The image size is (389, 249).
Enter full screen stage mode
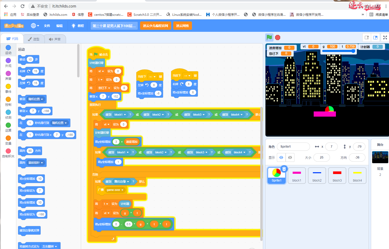[x=385, y=37]
